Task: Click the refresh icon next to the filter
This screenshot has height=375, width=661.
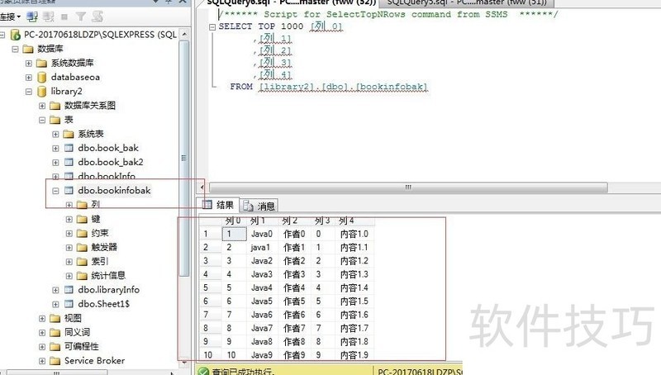Action: click(x=97, y=17)
